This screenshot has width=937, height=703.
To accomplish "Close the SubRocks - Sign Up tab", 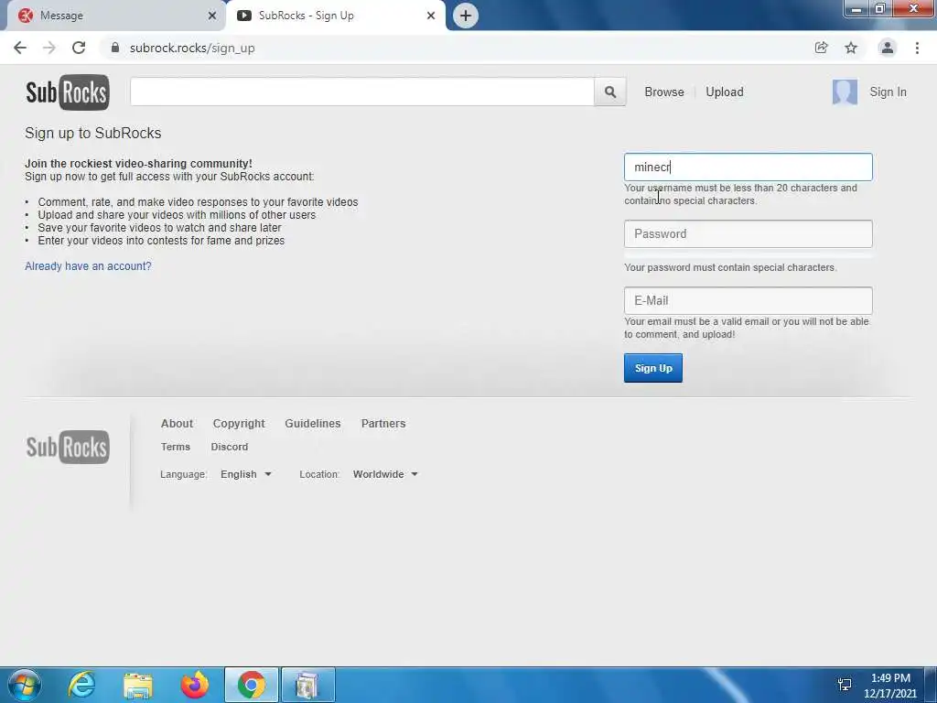I will click(x=431, y=16).
